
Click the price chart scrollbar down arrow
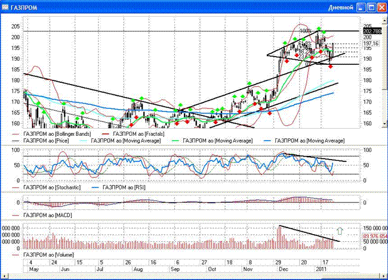click(x=385, y=124)
